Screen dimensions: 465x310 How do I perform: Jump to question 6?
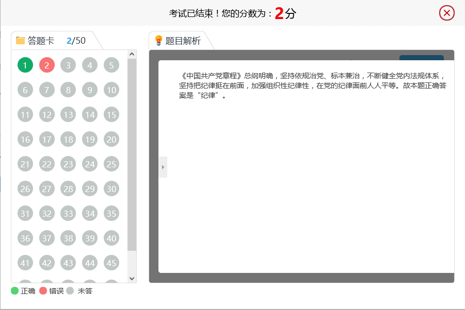25,90
